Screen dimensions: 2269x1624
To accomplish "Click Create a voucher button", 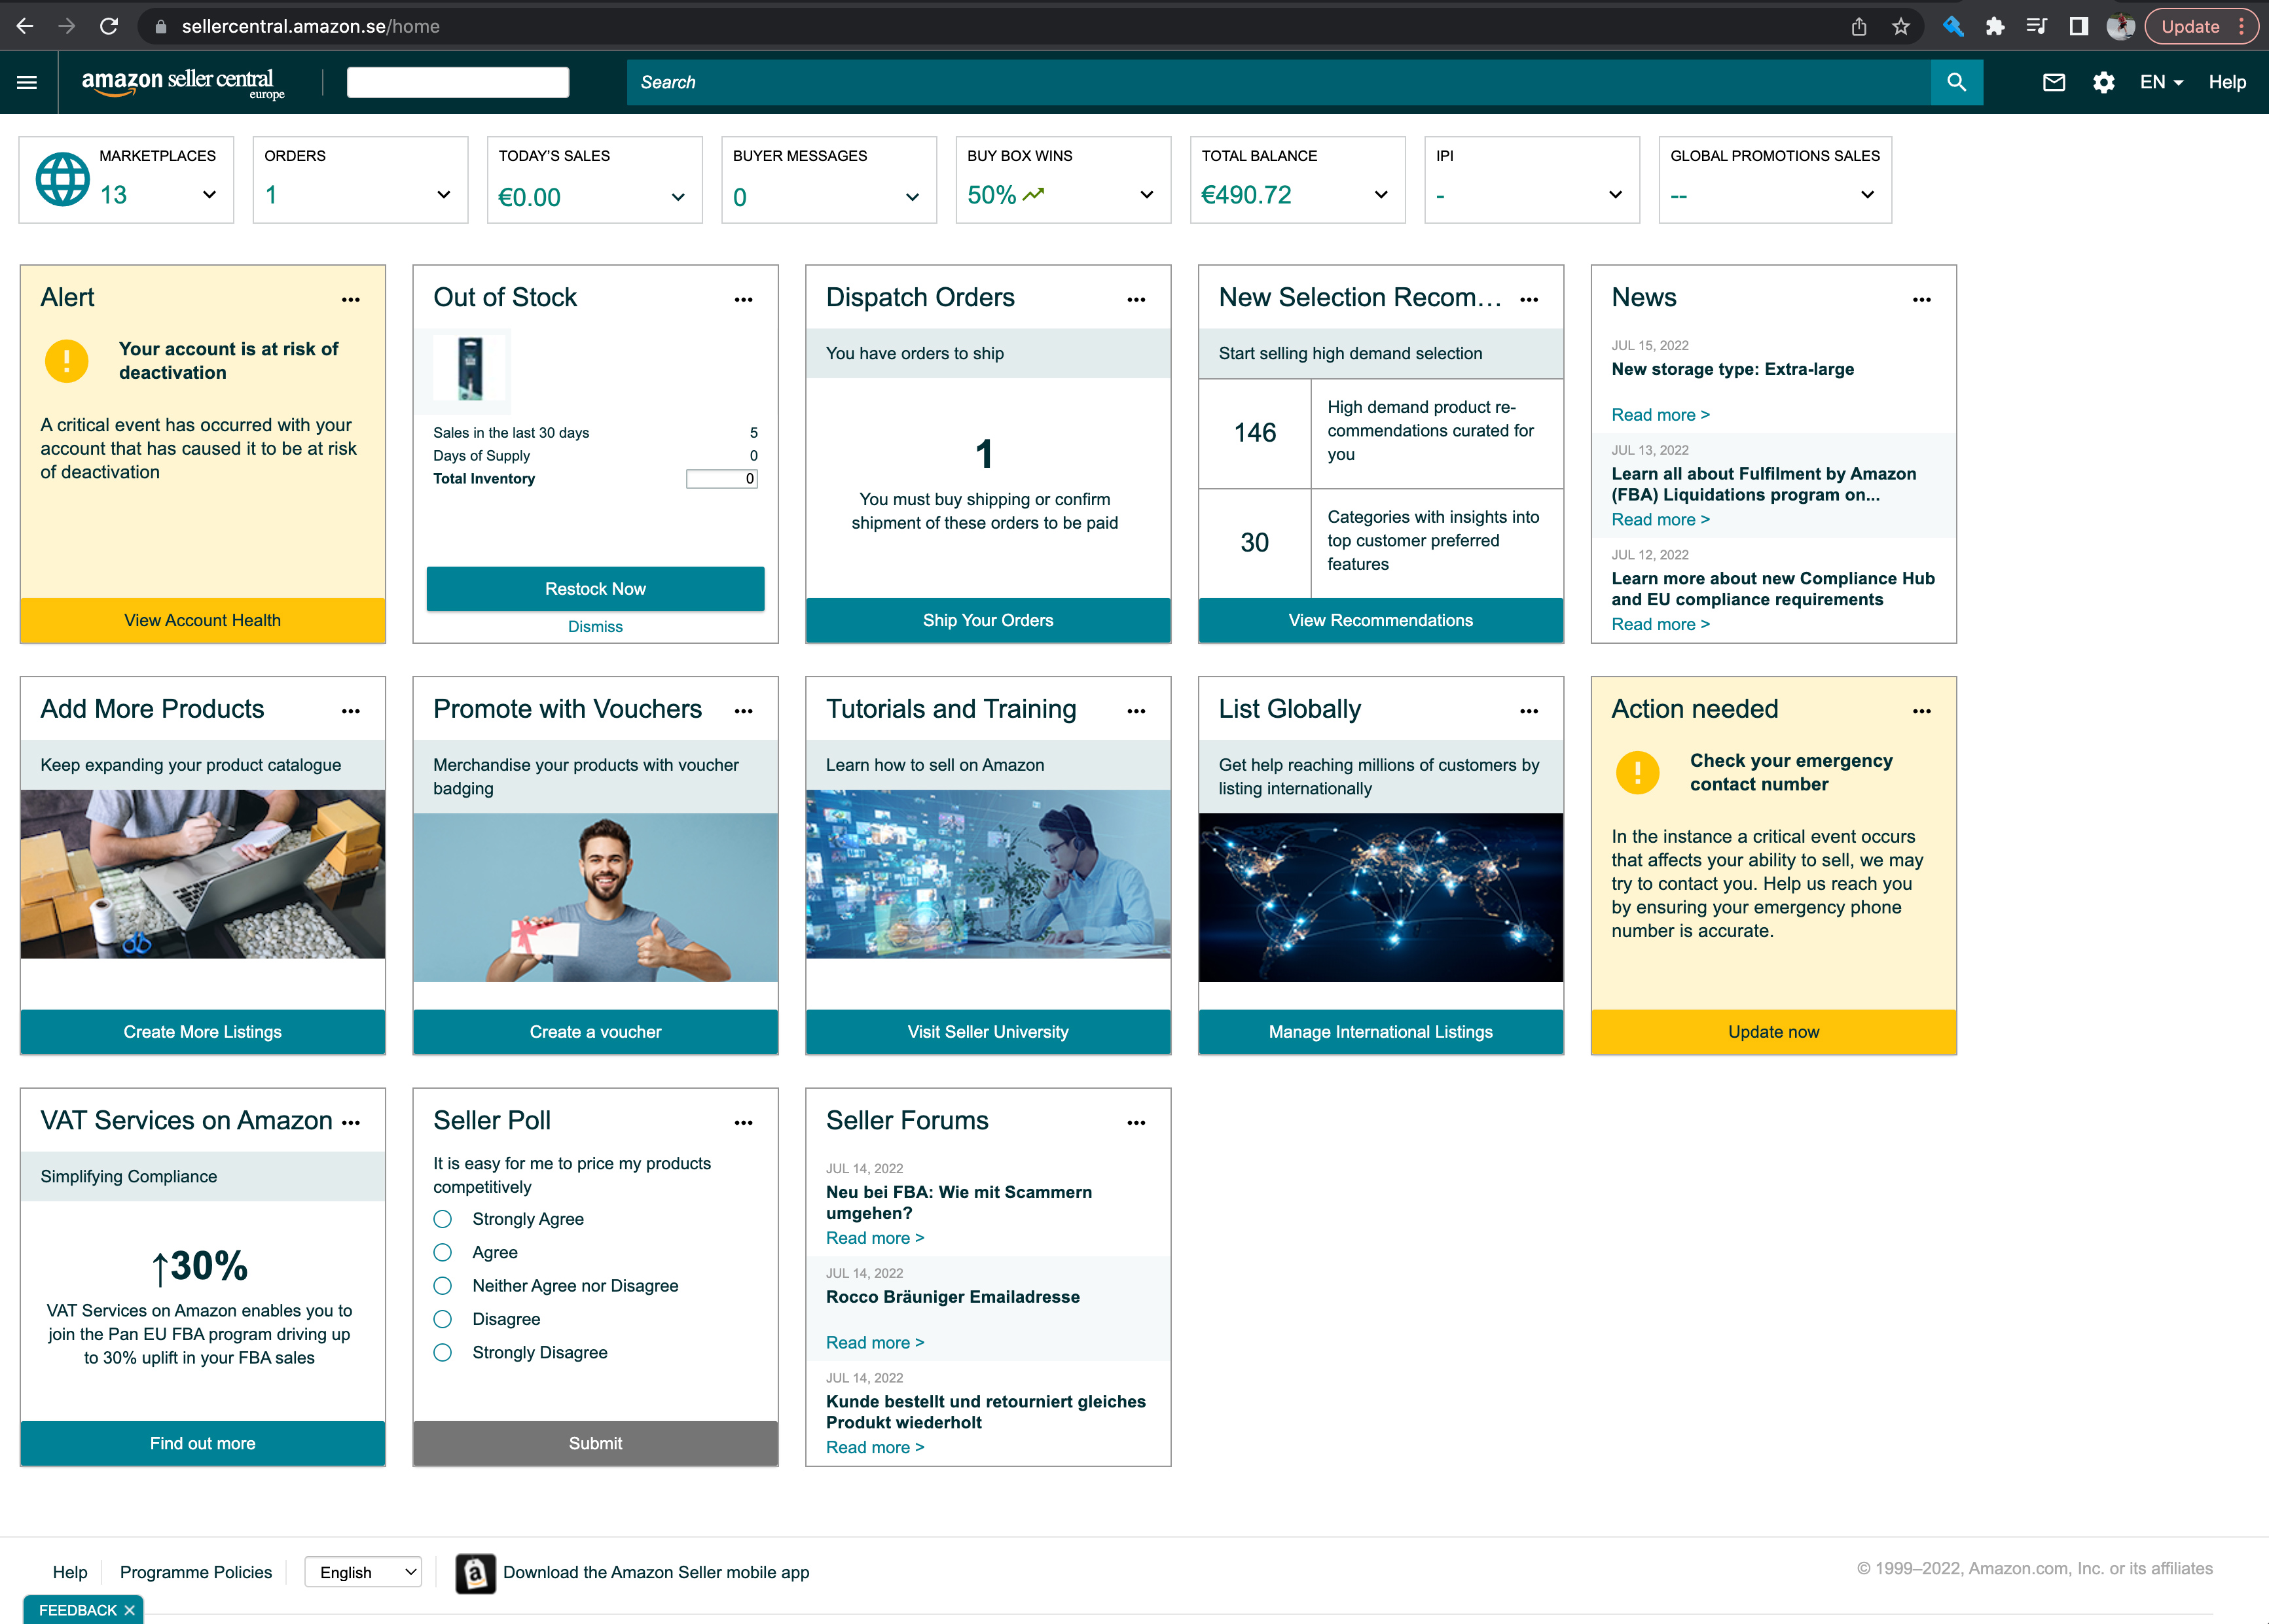I will (595, 1032).
